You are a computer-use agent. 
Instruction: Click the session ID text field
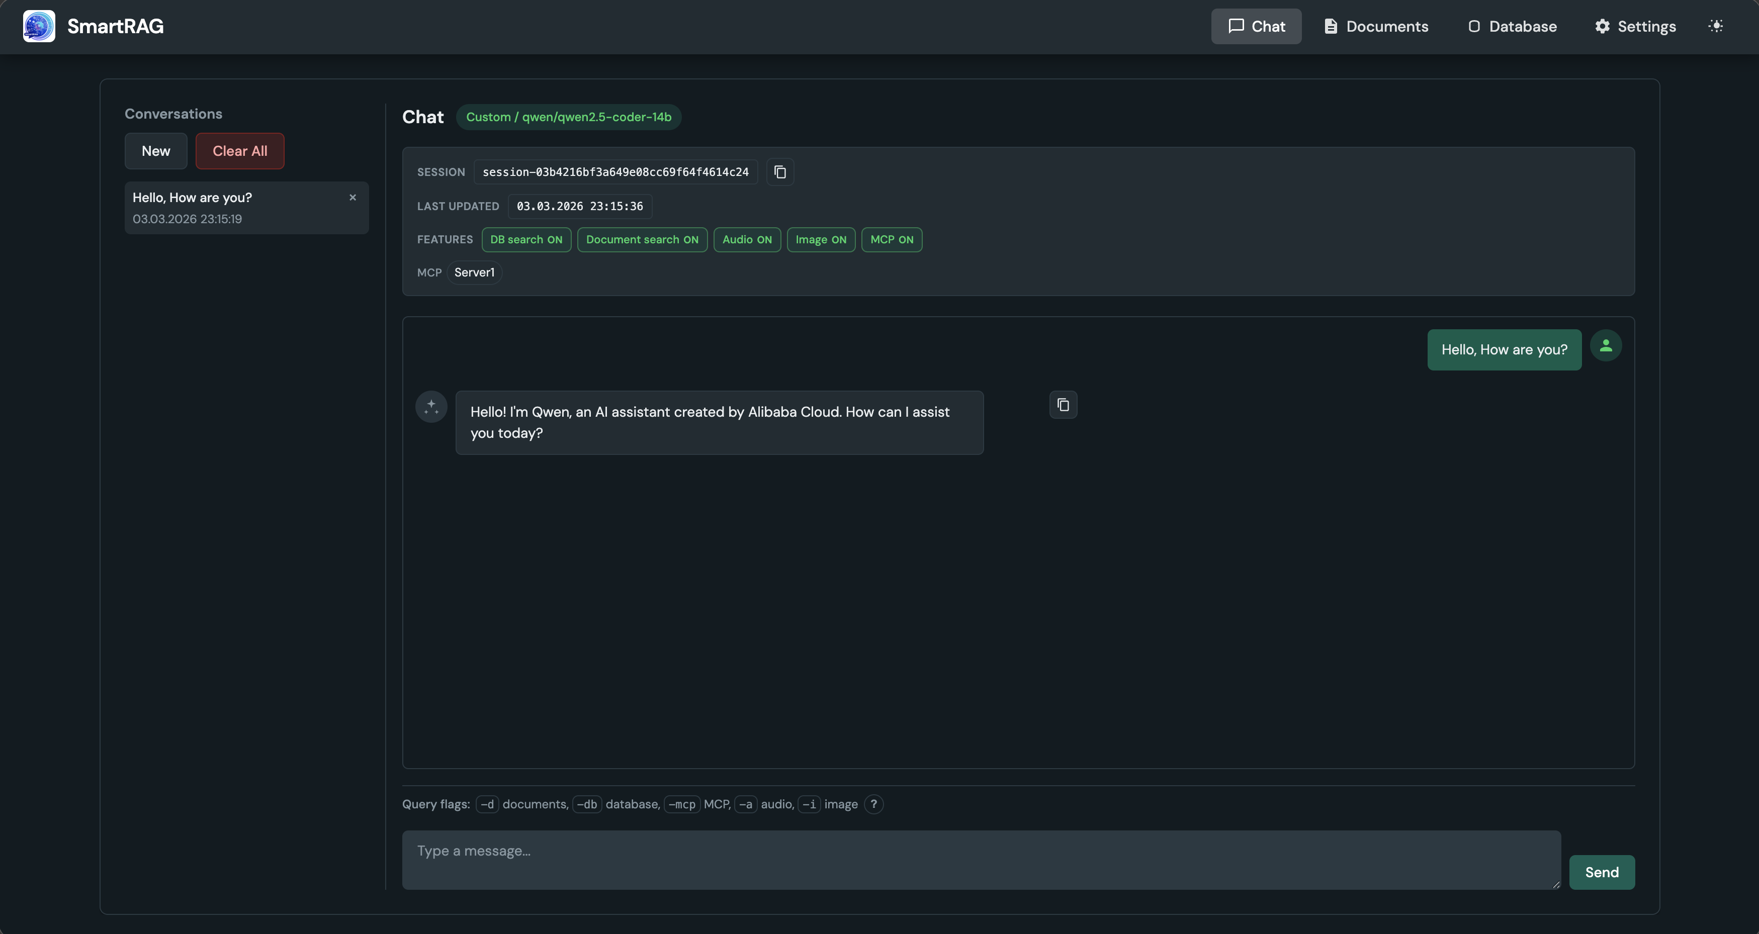tap(615, 172)
